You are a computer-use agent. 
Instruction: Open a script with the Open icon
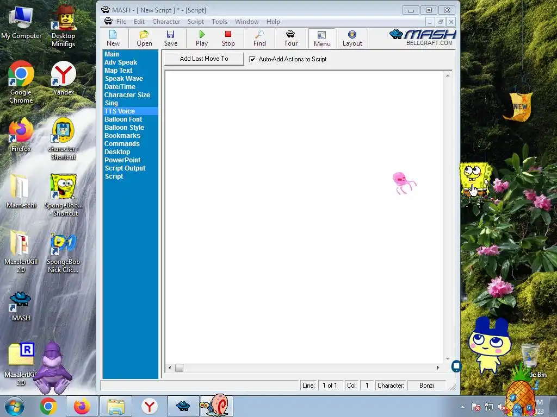144,39
